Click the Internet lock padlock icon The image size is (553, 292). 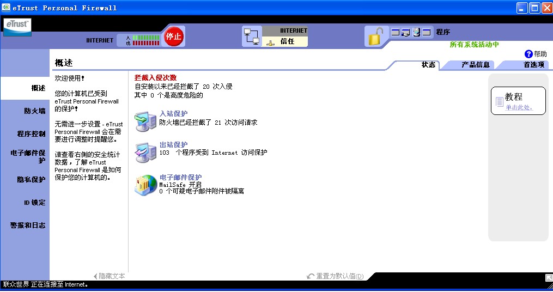point(375,36)
